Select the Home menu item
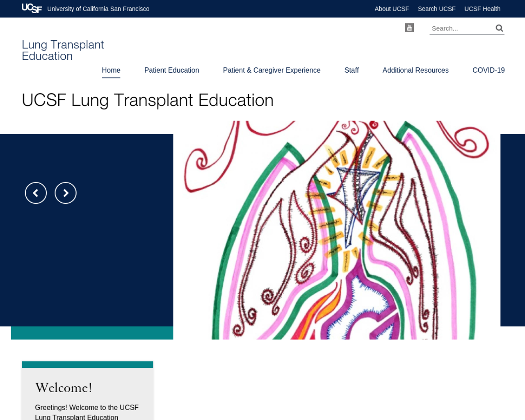Image resolution: width=525 pixels, height=420 pixels. point(111,70)
